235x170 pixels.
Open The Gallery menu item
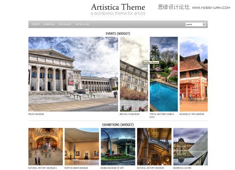pyautogui.click(x=65, y=24)
